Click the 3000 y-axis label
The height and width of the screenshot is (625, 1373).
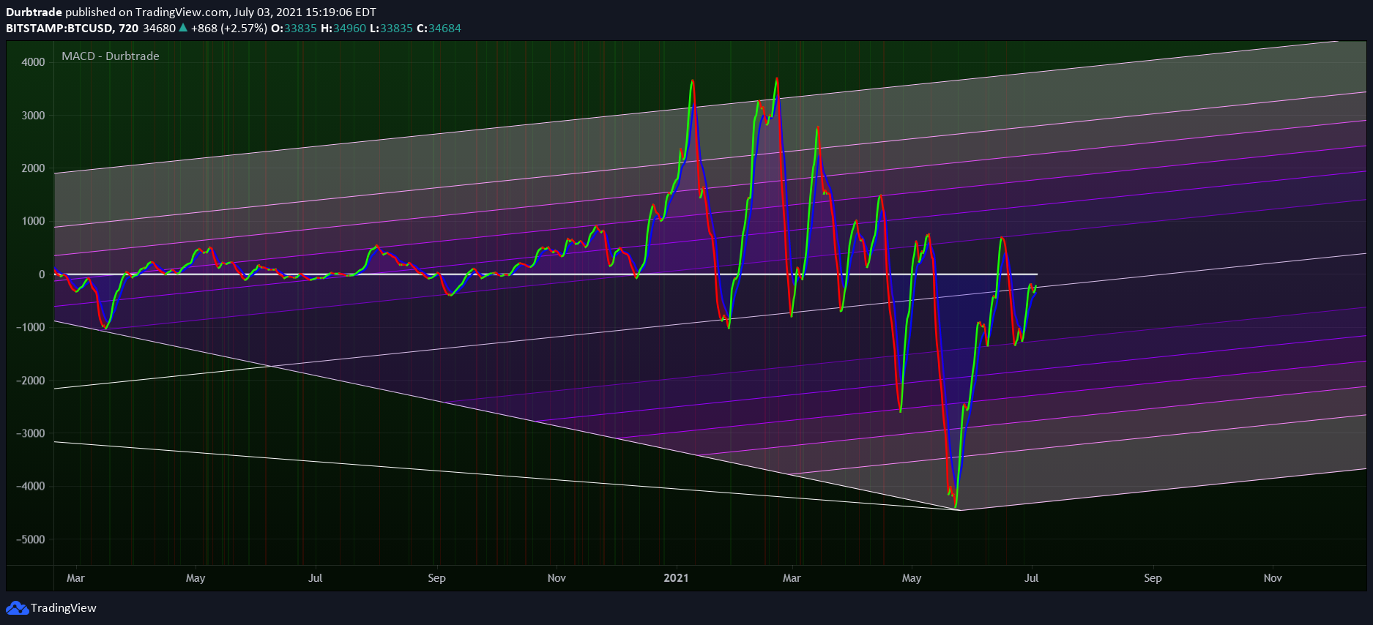(x=33, y=116)
